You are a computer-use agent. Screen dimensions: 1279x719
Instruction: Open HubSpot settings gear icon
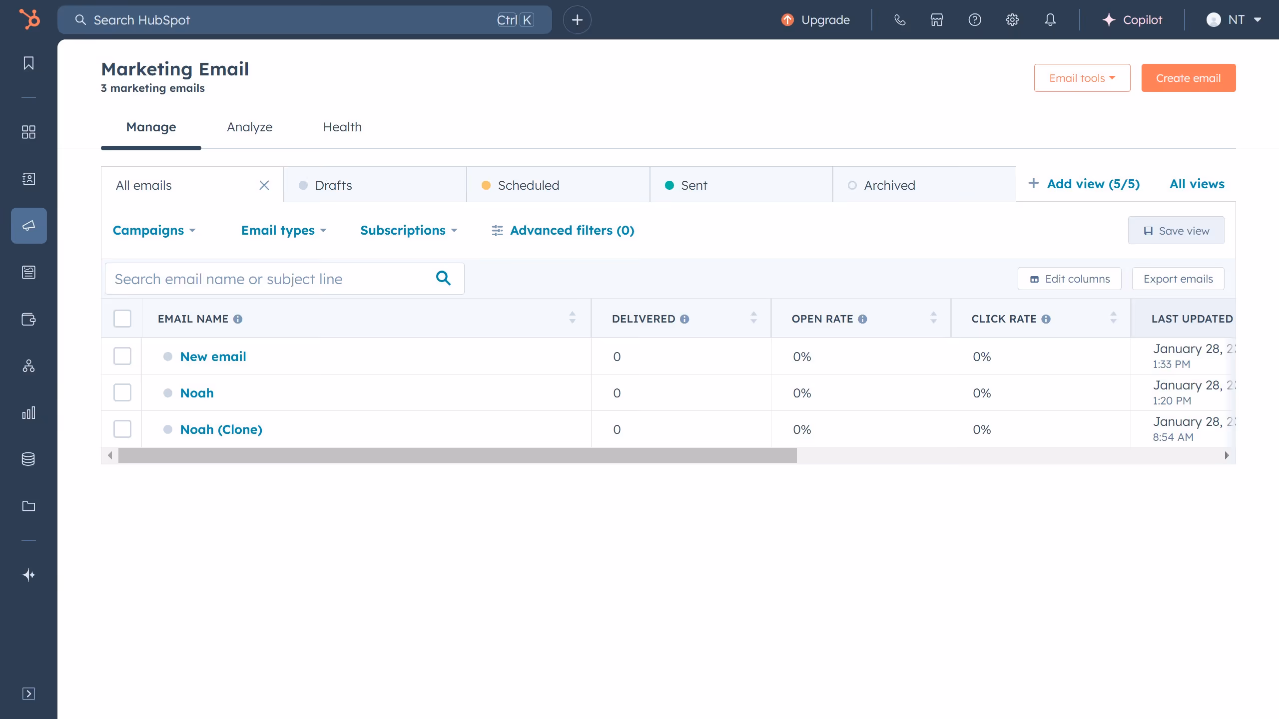pos(1012,20)
